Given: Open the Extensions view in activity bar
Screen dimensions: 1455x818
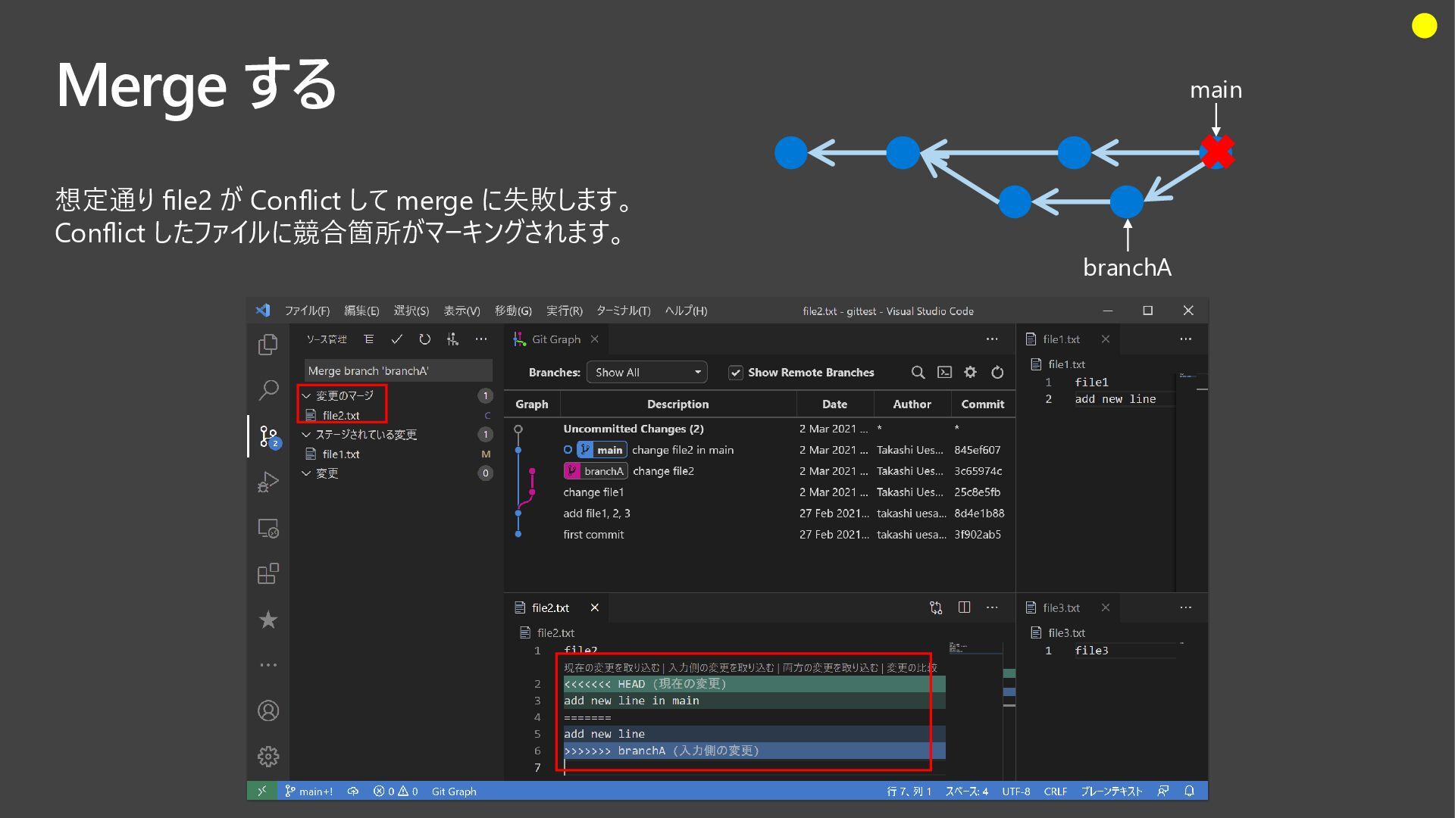Looking at the screenshot, I should 268,573.
